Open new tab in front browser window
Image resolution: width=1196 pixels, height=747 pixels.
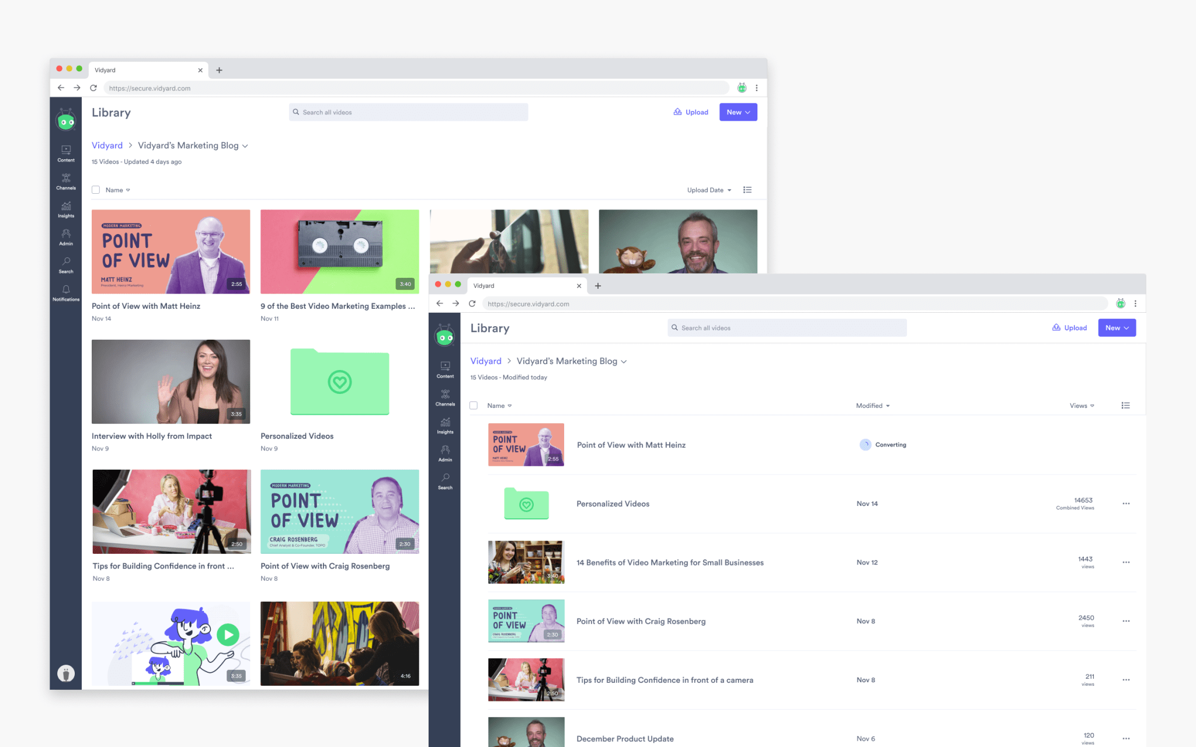[x=598, y=285]
